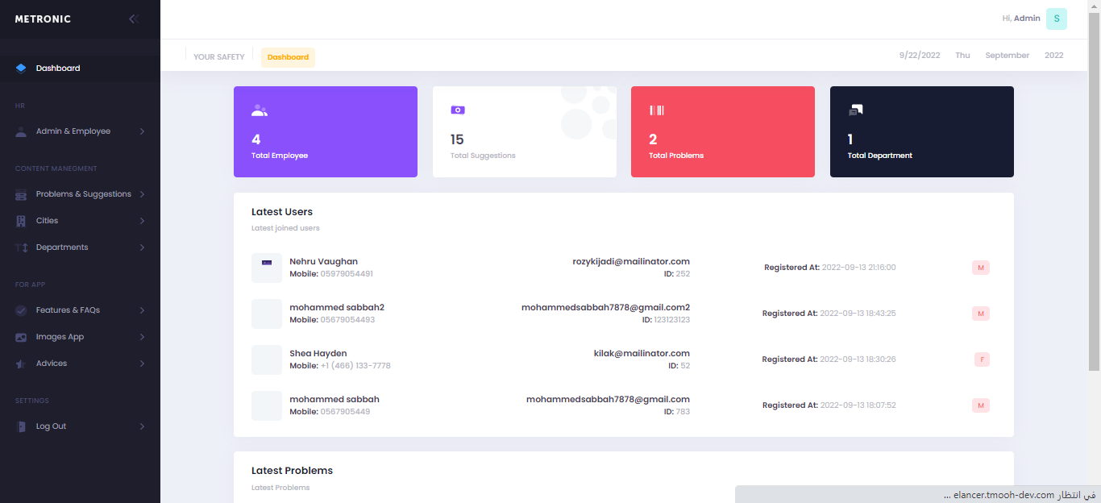The height and width of the screenshot is (503, 1101).
Task: Click the Log Out door icon
Action: 21,426
